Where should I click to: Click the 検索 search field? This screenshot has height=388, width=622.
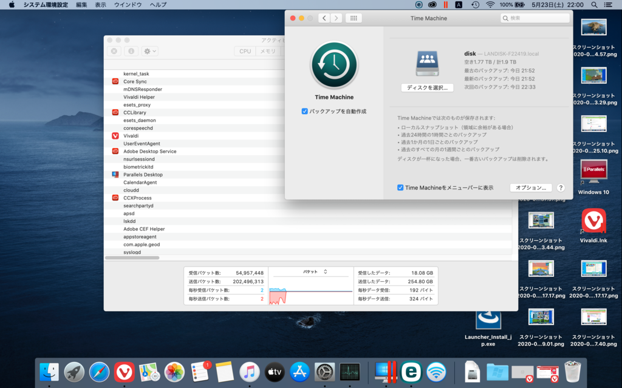(x=535, y=18)
